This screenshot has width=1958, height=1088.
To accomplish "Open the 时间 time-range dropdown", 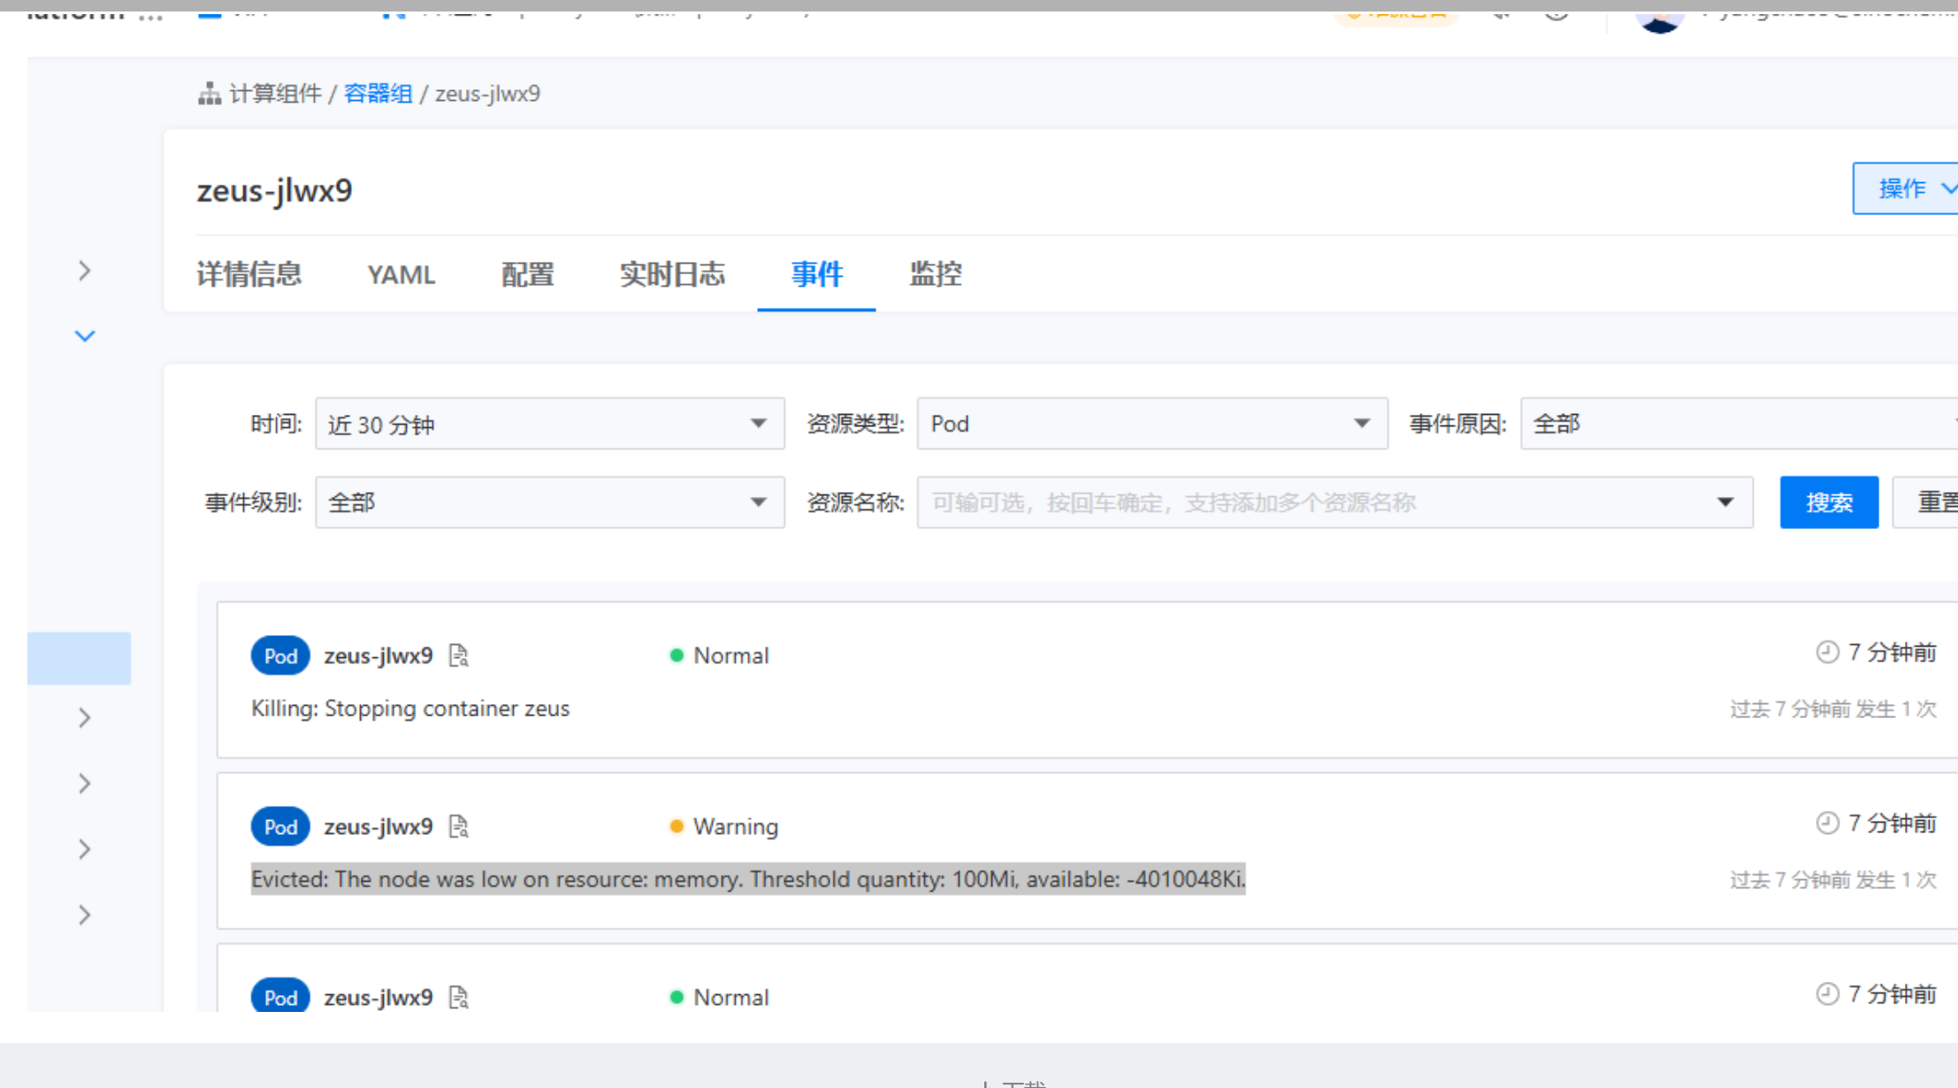I will pos(549,424).
